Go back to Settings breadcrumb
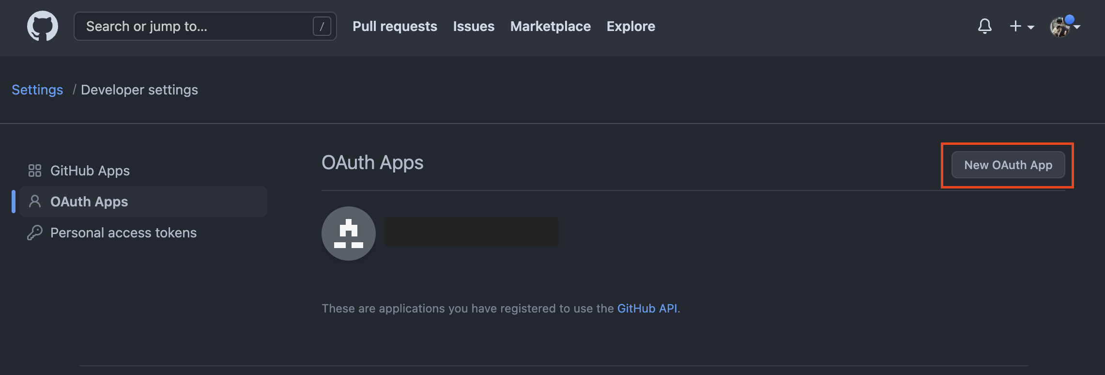Image resolution: width=1105 pixels, height=375 pixels. tap(37, 90)
